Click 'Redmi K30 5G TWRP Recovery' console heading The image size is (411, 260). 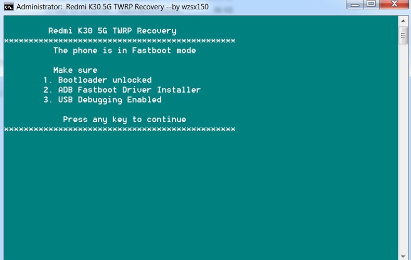[112, 31]
